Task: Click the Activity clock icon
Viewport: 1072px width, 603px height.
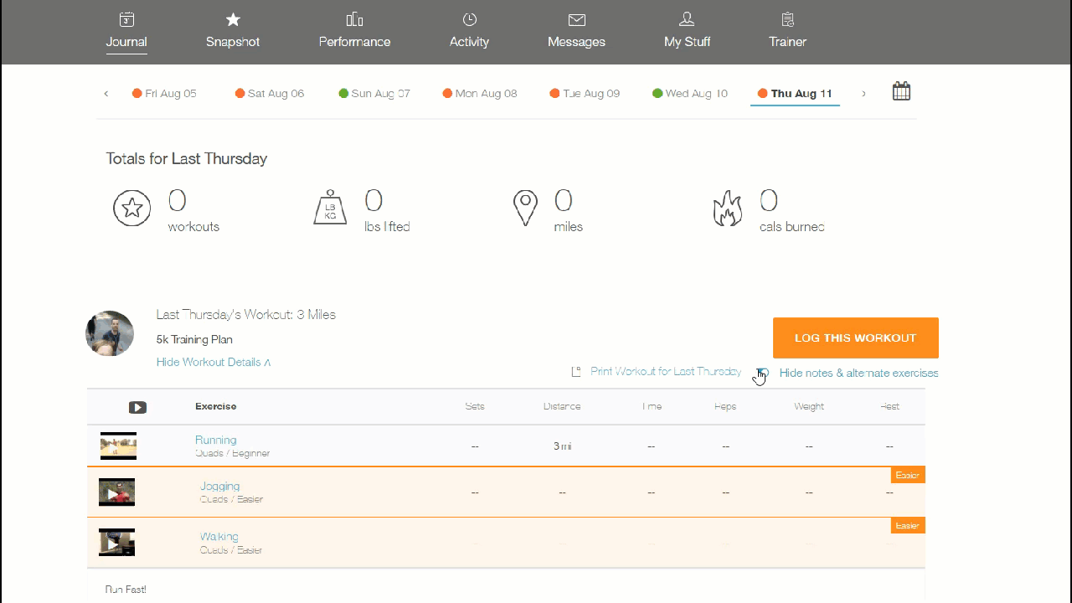Action: pyautogui.click(x=469, y=19)
